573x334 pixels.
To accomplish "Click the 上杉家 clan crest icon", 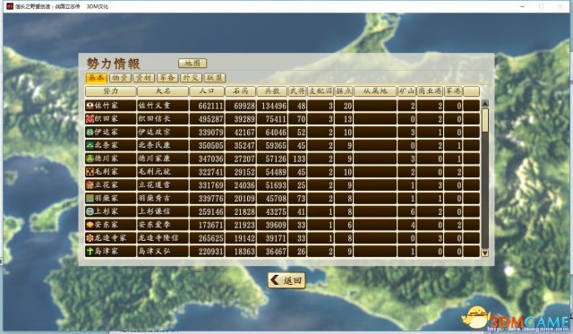I will pyautogui.click(x=90, y=211).
